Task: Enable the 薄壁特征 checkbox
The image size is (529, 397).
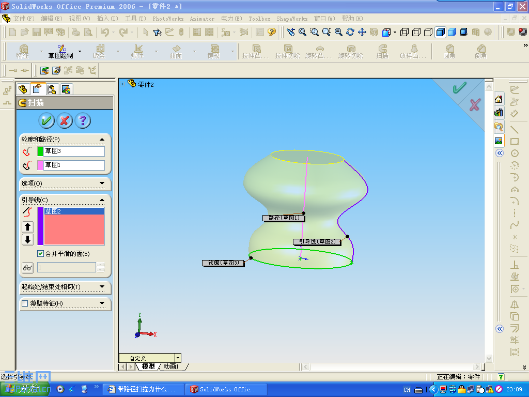Action: 25,303
